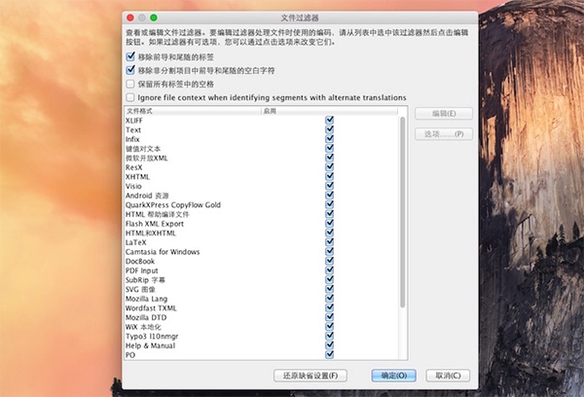
Task: Toggle the Visio filter checkbox
Action: click(x=330, y=186)
